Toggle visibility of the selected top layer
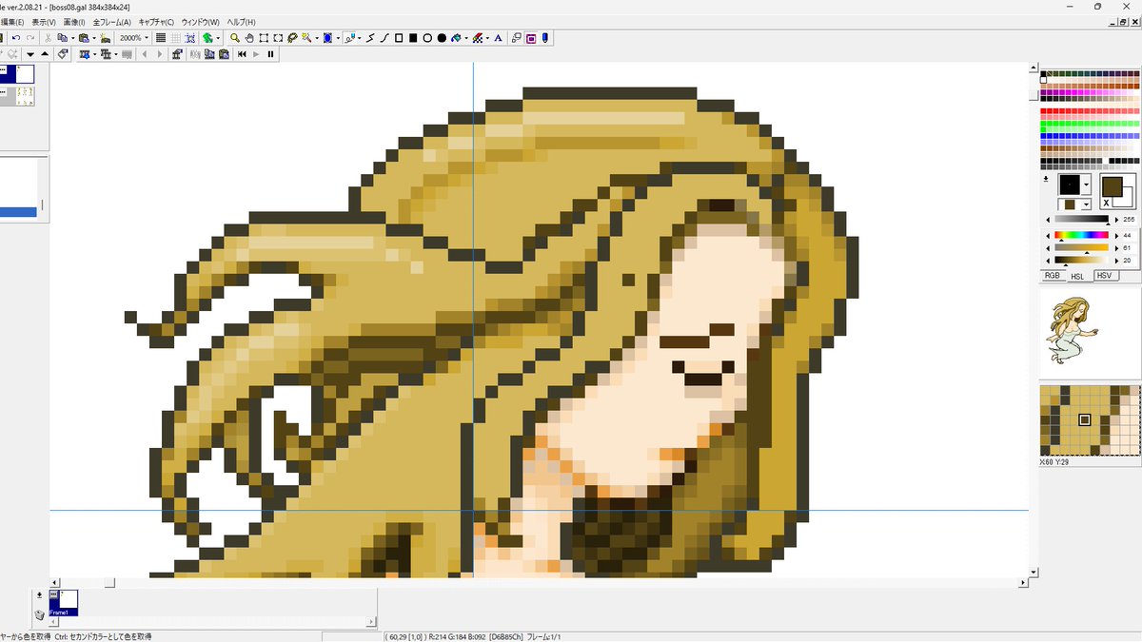This screenshot has width=1142, height=642. (x=3, y=69)
